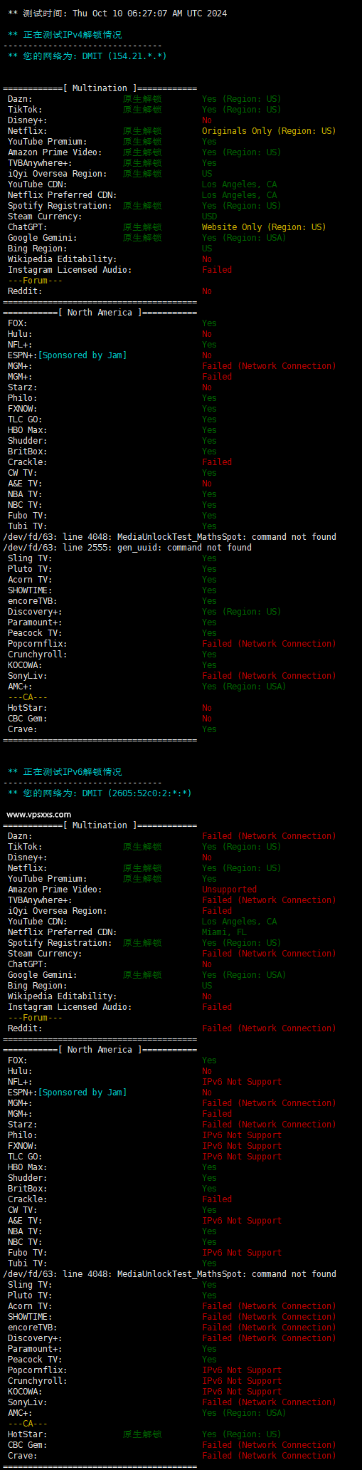Select the test timestamp line showing Oct 10

click(x=117, y=14)
